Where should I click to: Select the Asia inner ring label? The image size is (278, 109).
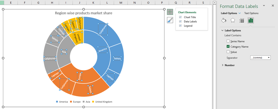pyautogui.click(x=64, y=52)
